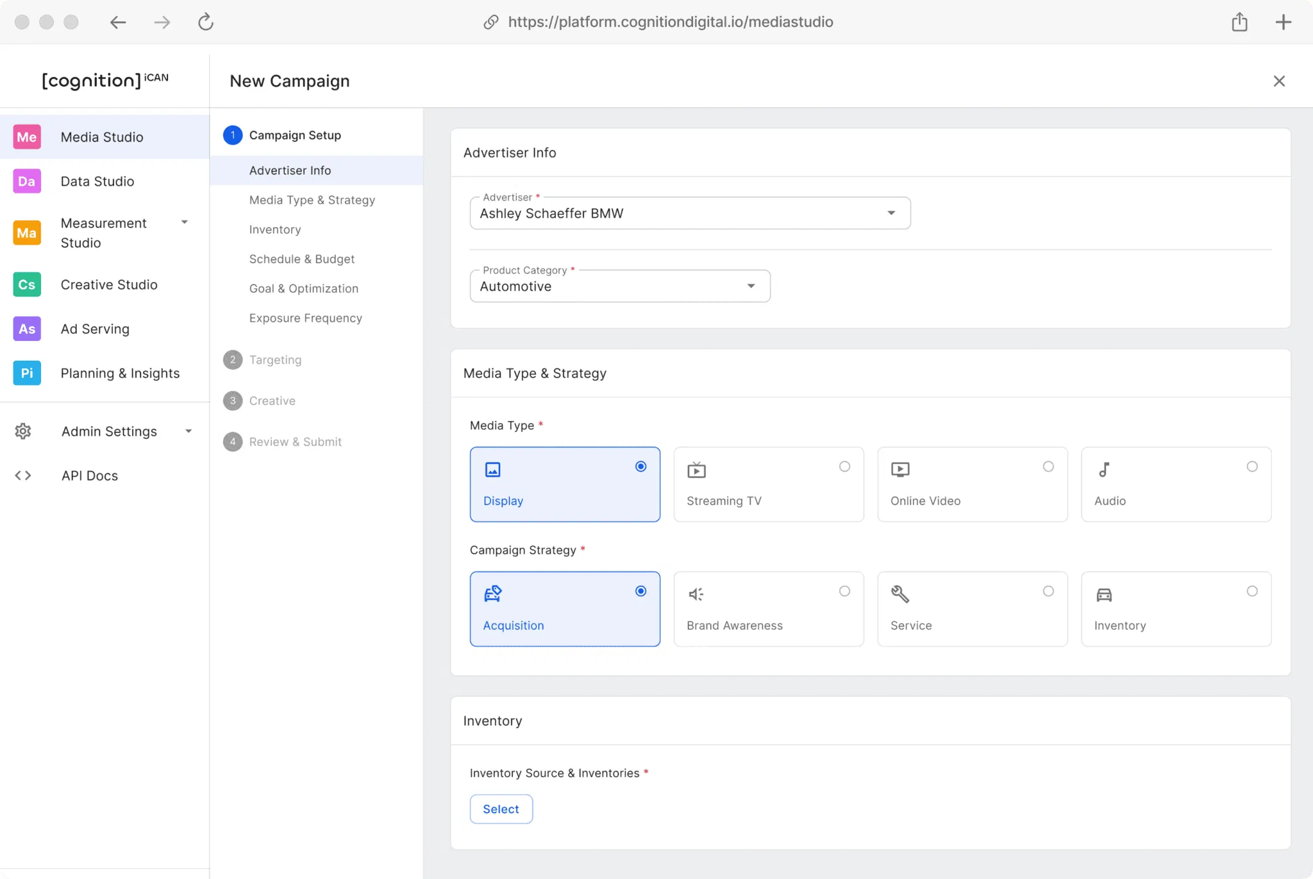Reload the page with the refresh icon
Image resolution: width=1313 pixels, height=879 pixels.
[x=205, y=22]
